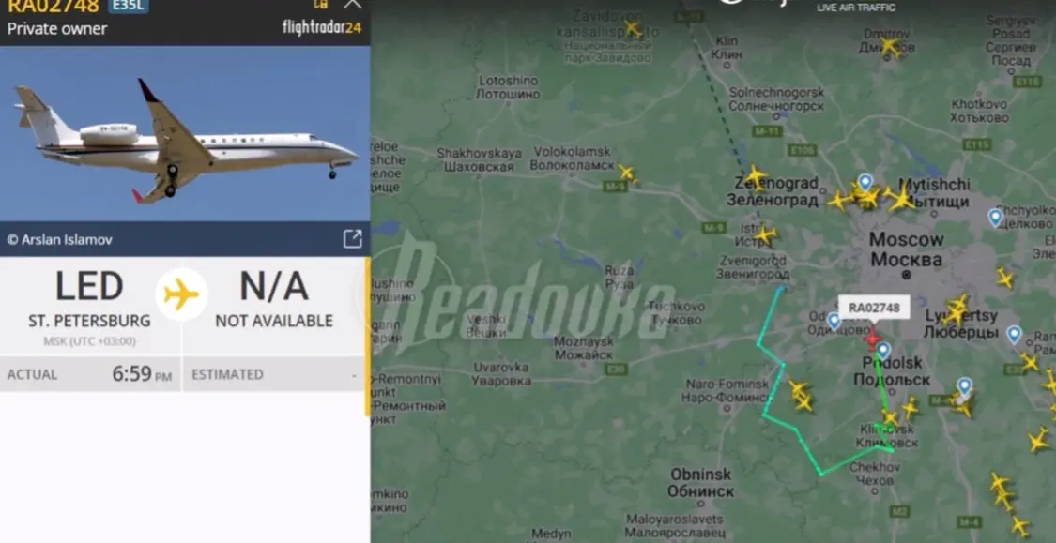
Task: Click the airport pin near Podolsk
Action: click(883, 351)
